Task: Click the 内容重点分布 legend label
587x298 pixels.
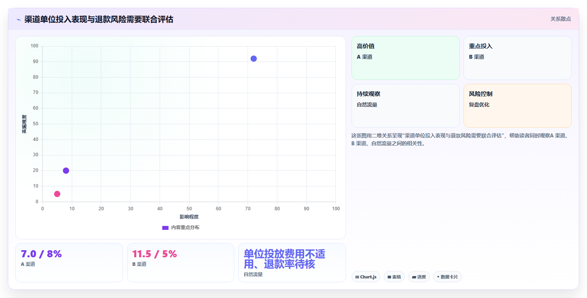Action: [185, 228]
